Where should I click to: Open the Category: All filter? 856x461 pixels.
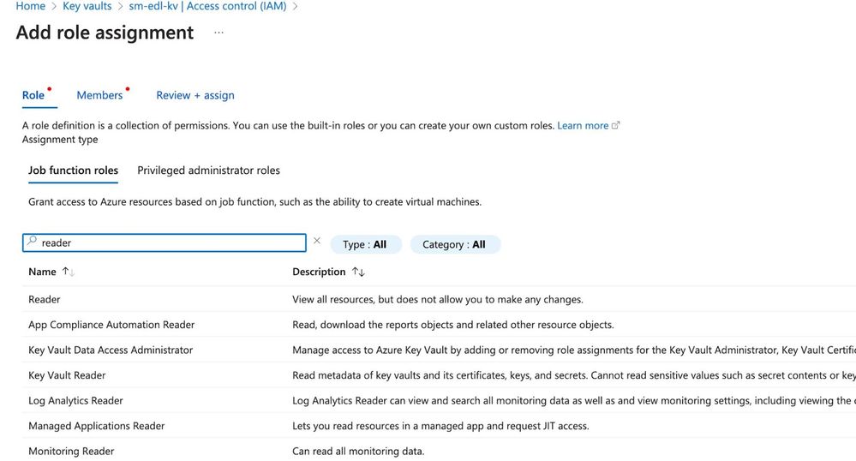(x=454, y=244)
